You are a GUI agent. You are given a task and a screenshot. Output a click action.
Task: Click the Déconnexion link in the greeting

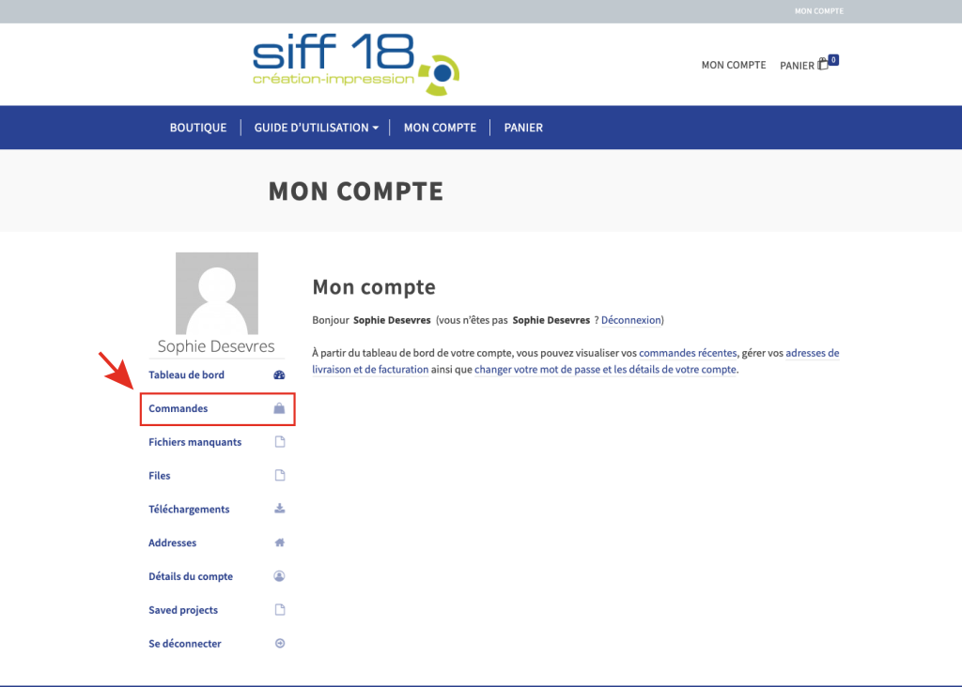pyautogui.click(x=630, y=320)
